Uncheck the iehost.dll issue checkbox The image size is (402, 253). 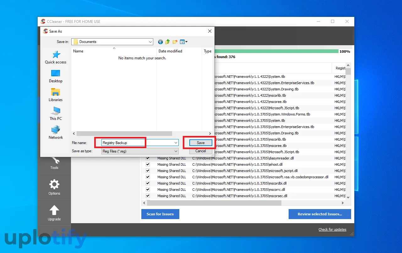(148, 164)
